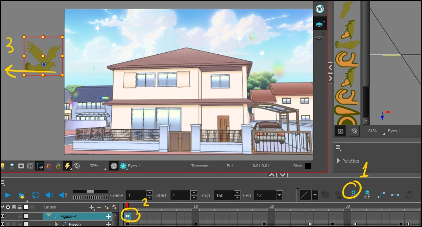Click the plus on Pigeon-P layer
Viewport: 422px width, 227px height.
(108, 216)
